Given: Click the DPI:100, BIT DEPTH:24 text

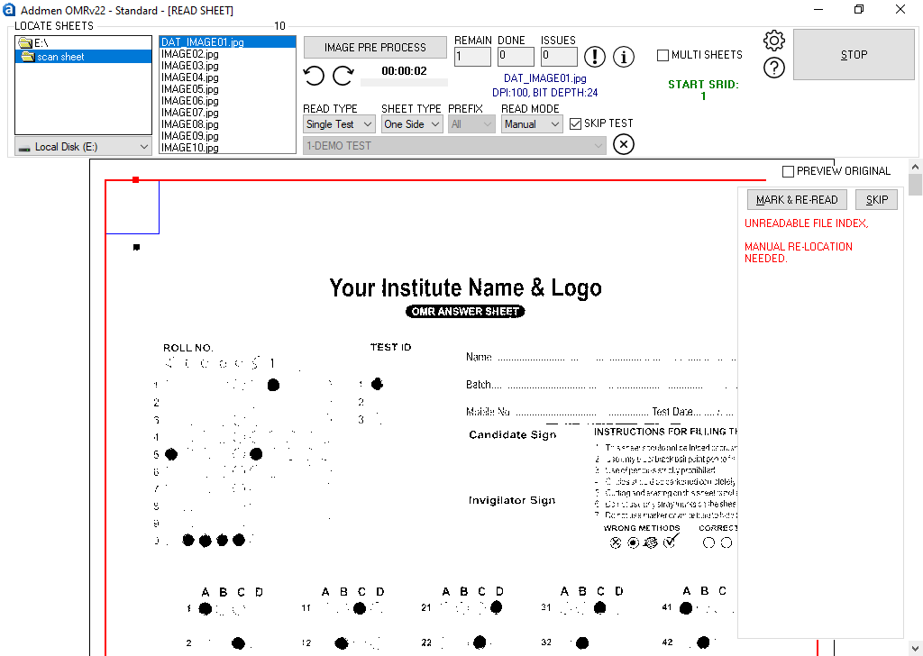Looking at the screenshot, I should coord(545,93).
